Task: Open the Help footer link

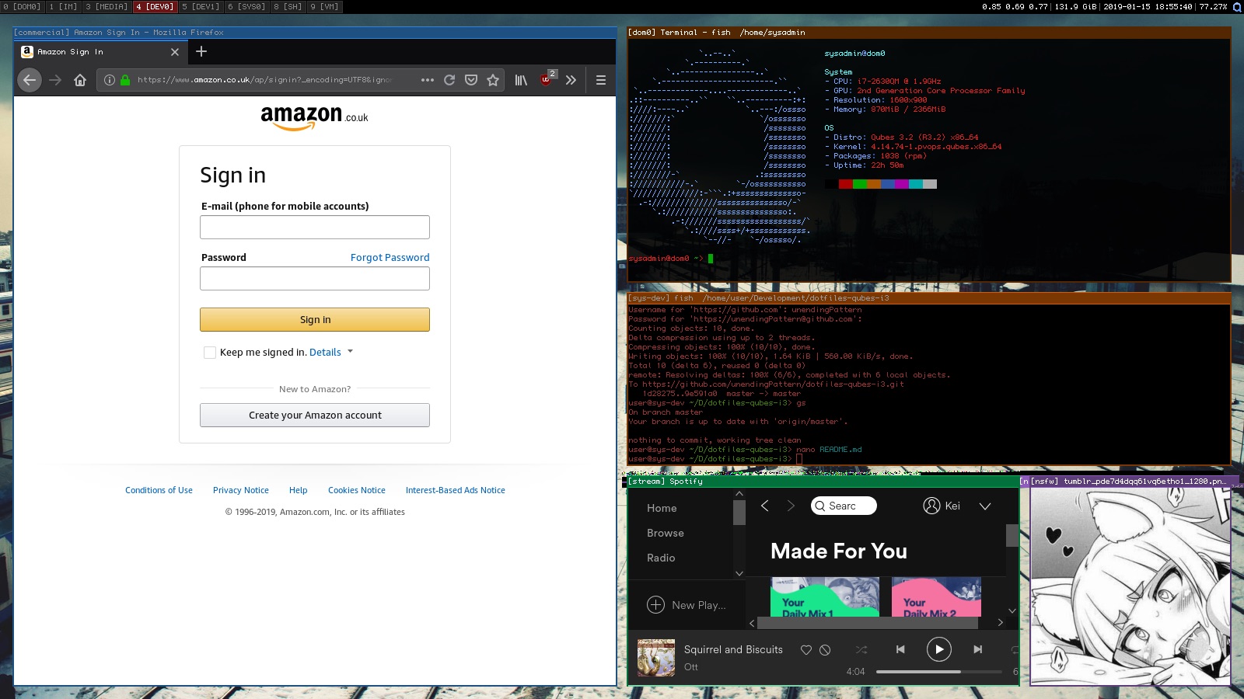Action: (299, 490)
